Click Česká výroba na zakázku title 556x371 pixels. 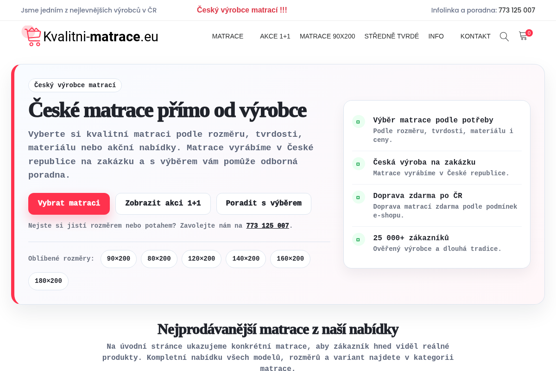coord(424,162)
